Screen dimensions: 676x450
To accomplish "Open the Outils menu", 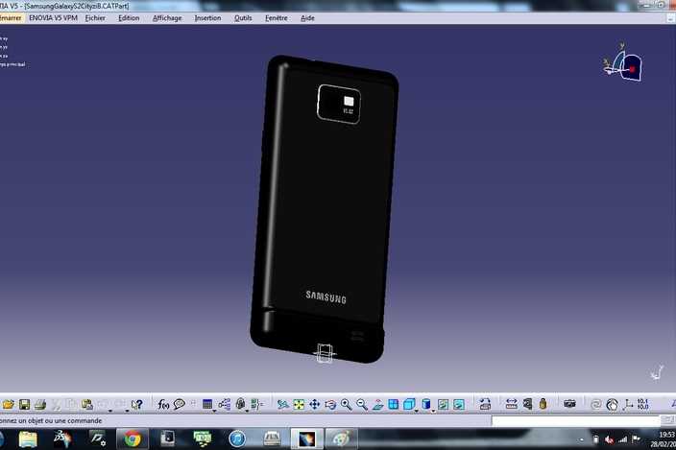I will (x=243, y=18).
